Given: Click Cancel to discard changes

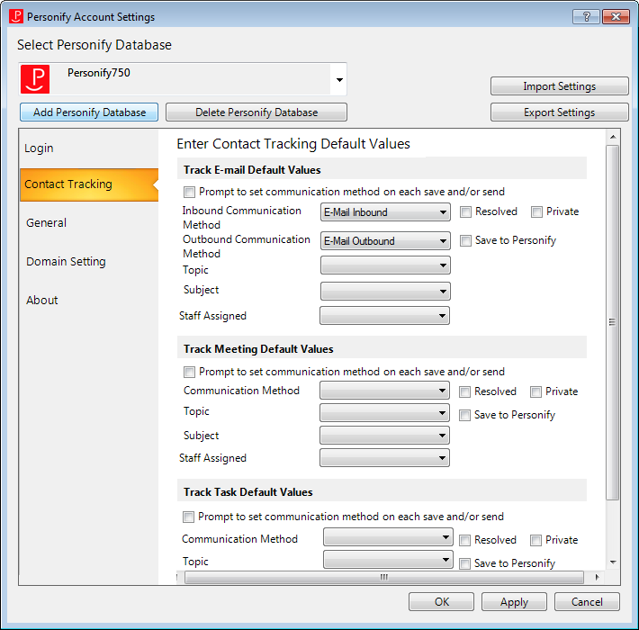Looking at the screenshot, I should pyautogui.click(x=587, y=602).
